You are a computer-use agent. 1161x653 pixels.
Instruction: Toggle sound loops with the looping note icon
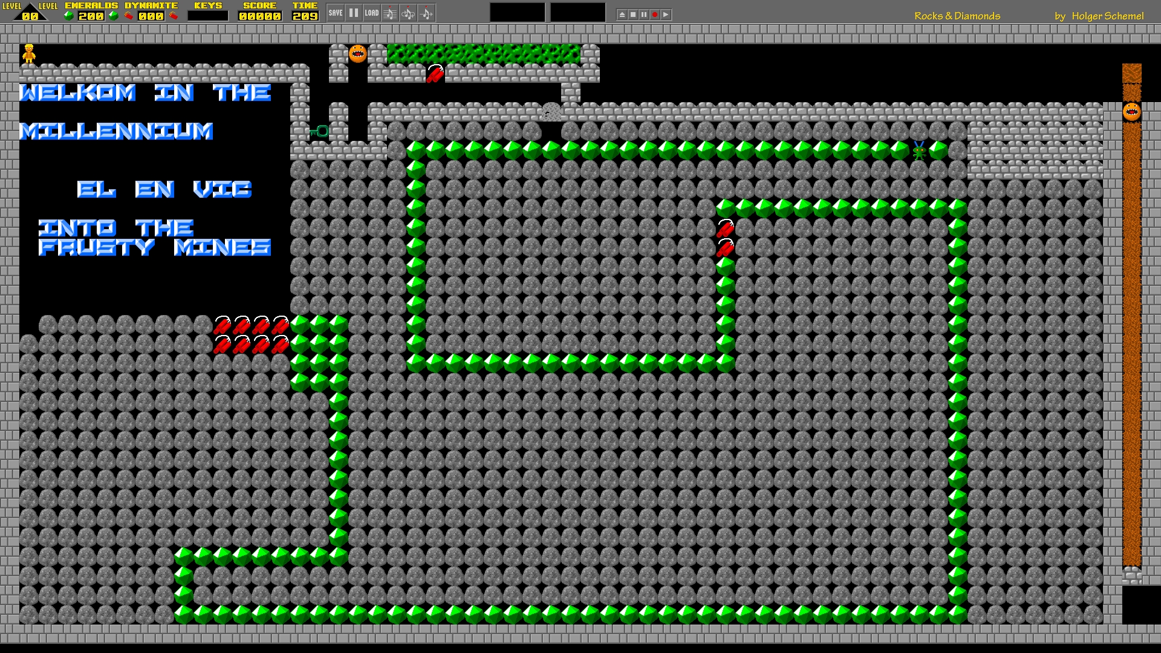(408, 13)
